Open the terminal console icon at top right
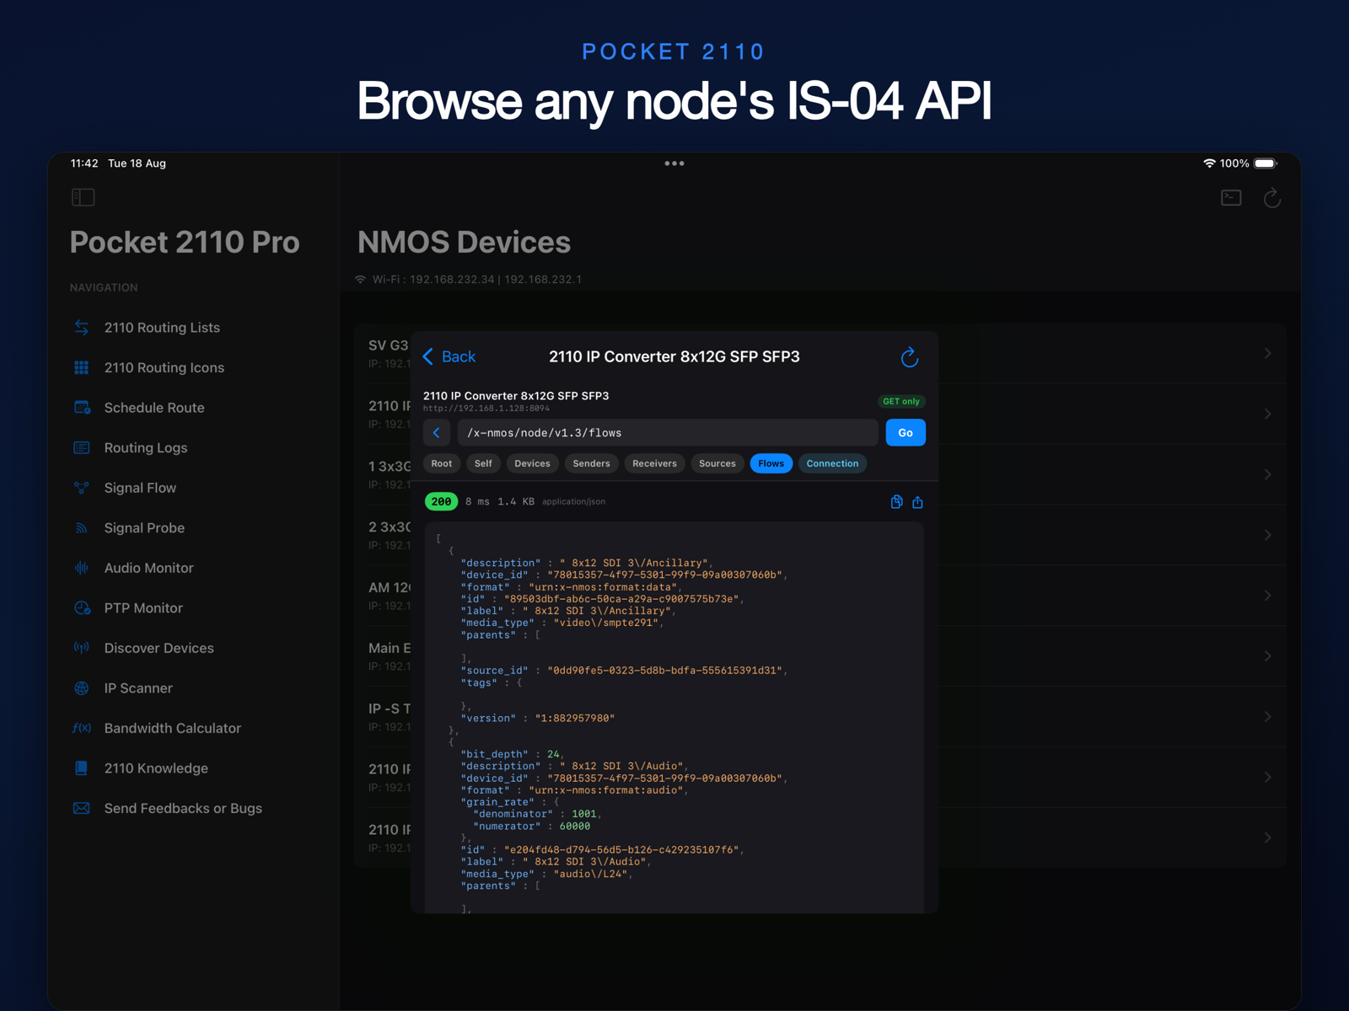Viewport: 1349px width, 1011px height. 1231,197
